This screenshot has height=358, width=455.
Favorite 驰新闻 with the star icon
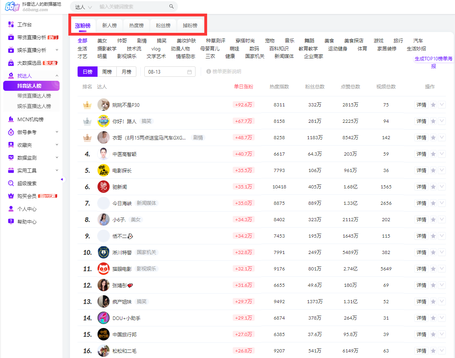pos(433,187)
